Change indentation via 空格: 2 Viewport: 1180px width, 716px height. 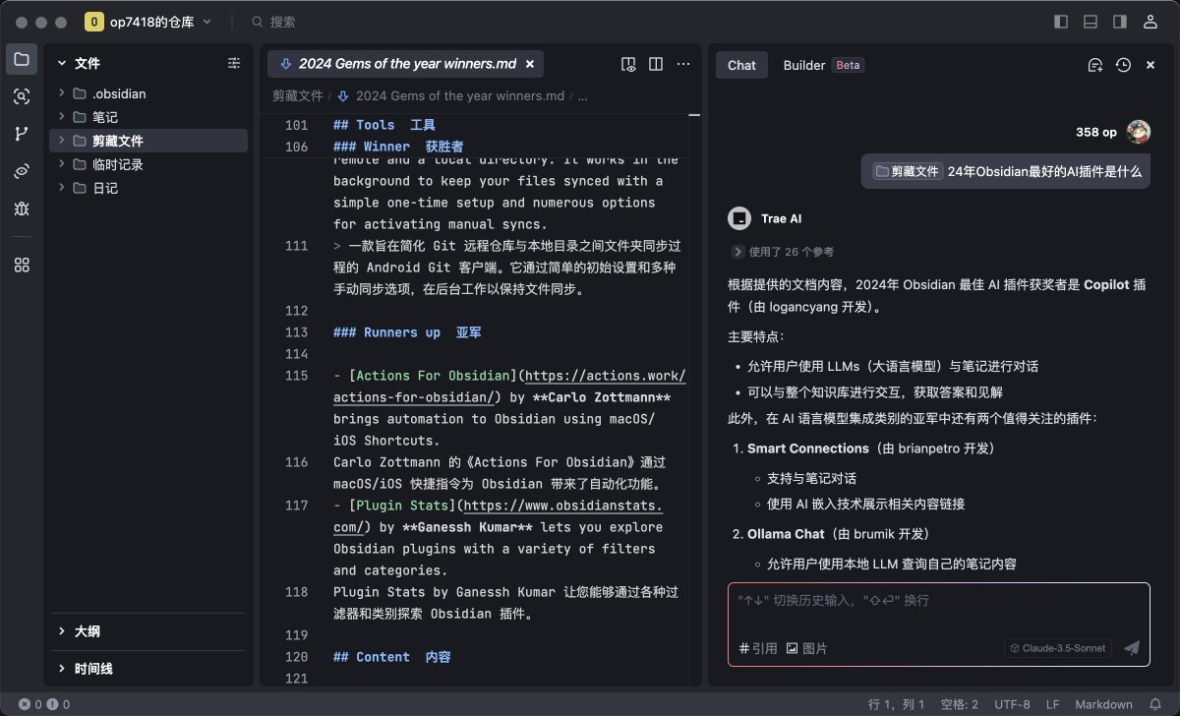click(959, 704)
